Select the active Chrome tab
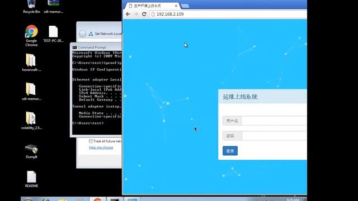Image resolution: width=358 pixels, height=201 pixels. point(152,6)
